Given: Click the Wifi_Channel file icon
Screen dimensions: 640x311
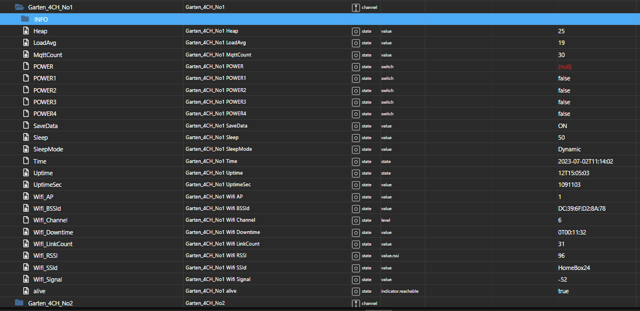Looking at the screenshot, I should pyautogui.click(x=26, y=221).
